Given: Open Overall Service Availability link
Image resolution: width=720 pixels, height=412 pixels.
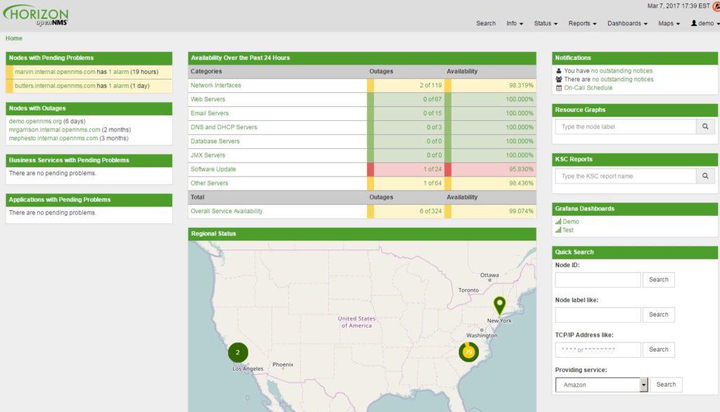Looking at the screenshot, I should click(226, 212).
